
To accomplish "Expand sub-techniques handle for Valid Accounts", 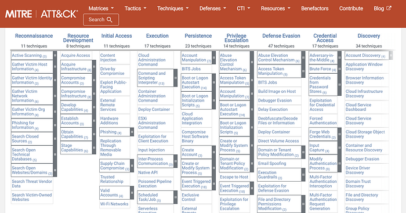I will 132,193.
